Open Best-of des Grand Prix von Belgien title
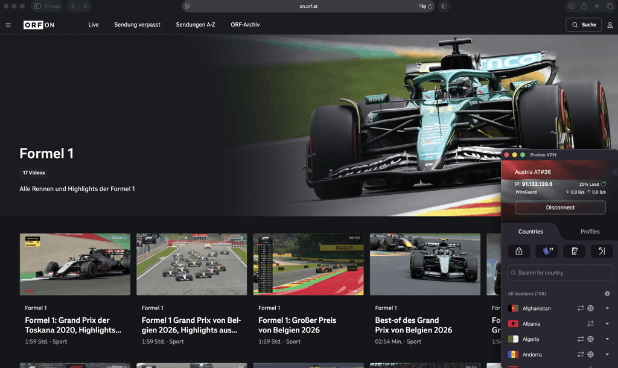 tap(413, 325)
